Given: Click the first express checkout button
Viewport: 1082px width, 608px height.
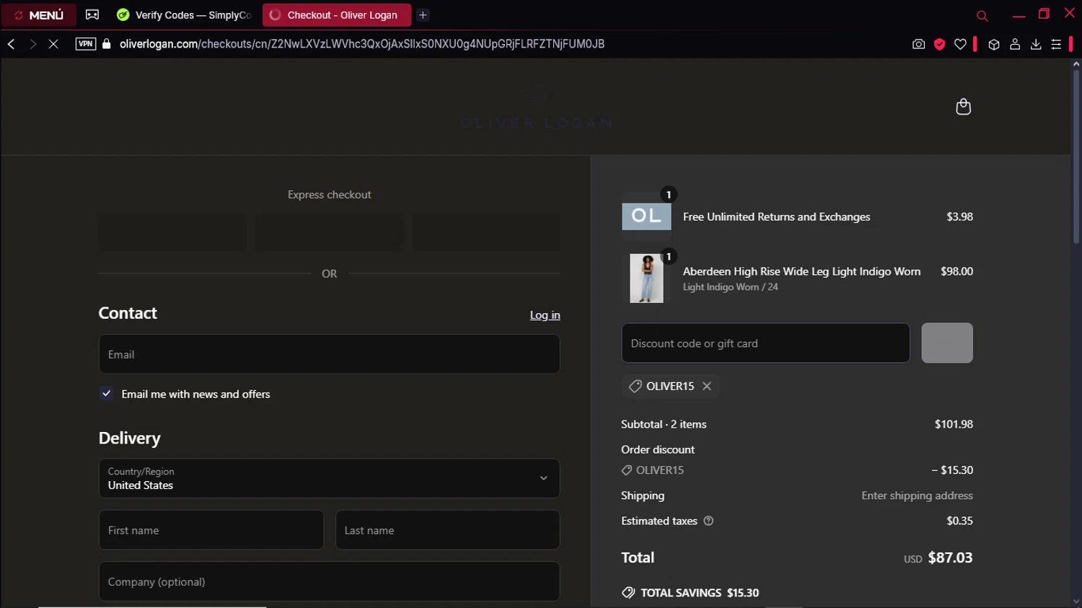Looking at the screenshot, I should coord(172,232).
